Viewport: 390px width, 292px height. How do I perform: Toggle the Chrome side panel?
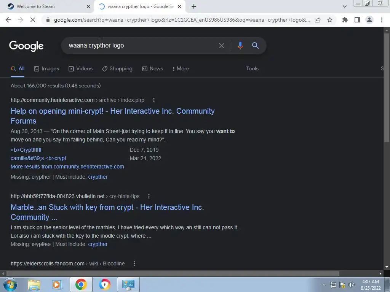click(x=357, y=20)
